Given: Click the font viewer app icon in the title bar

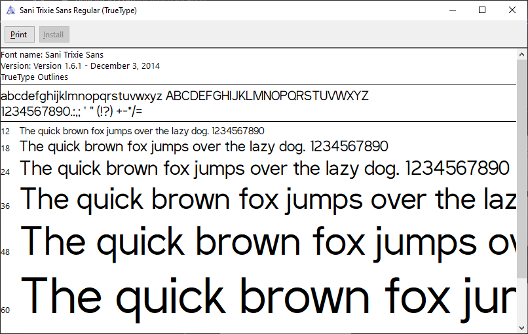Looking at the screenshot, I should (x=10, y=10).
